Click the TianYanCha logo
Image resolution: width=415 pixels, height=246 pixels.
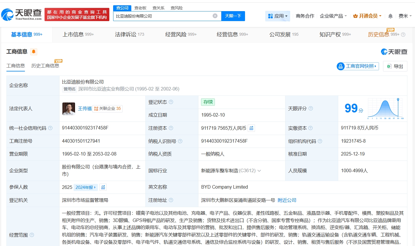[x=21, y=14]
